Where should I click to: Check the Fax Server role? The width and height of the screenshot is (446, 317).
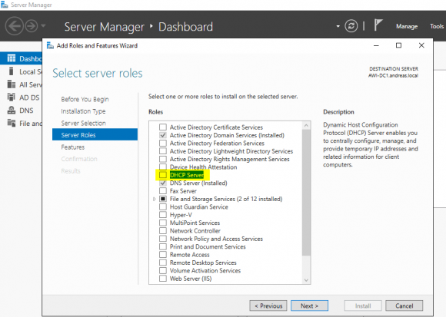(163, 190)
